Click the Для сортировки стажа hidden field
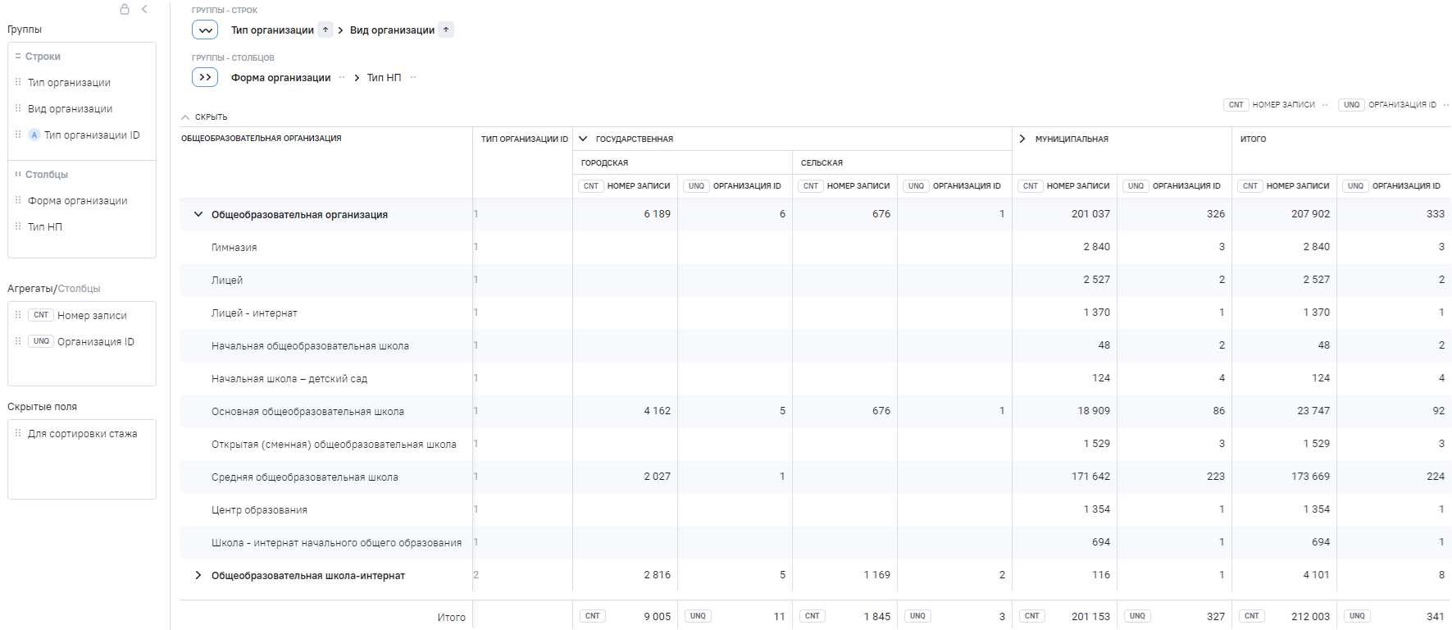Screen dimensions: 1452x630 point(82,434)
